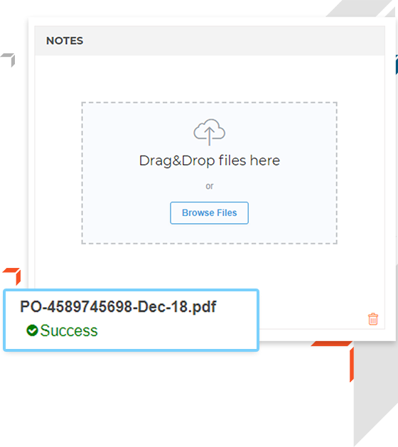The image size is (398, 447).
Task: Click the gray corner arrow beside NOTES
Action: point(9,60)
